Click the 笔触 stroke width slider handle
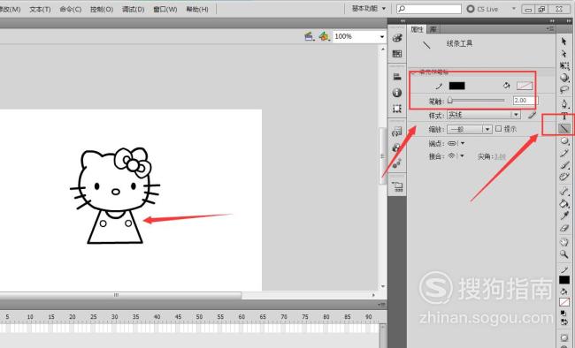Viewport: 575px width, 348px height. (x=450, y=101)
